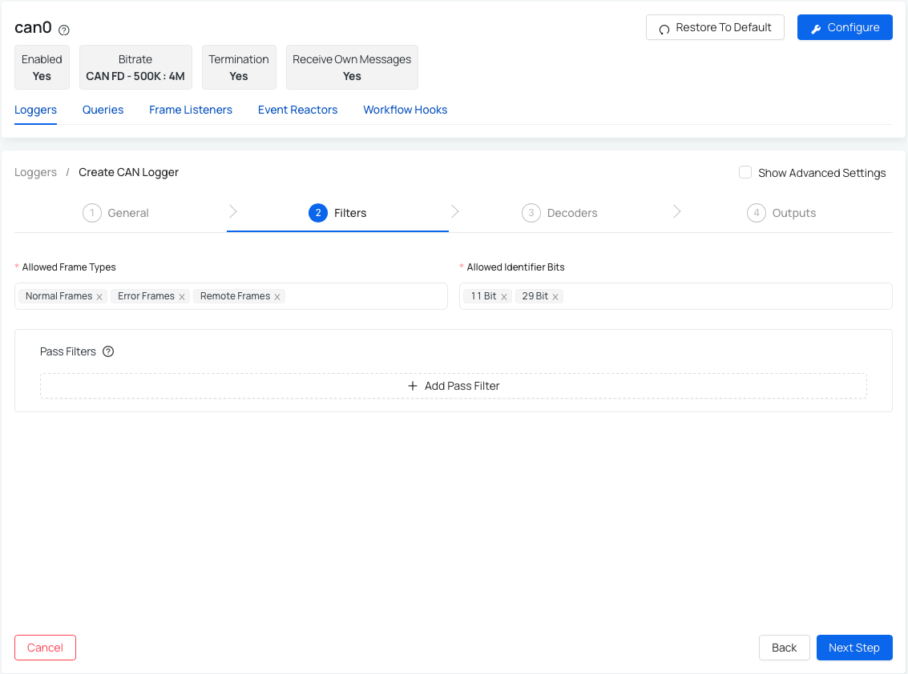This screenshot has width=908, height=674.
Task: Open the Pass Filters help icon
Action: tap(108, 351)
